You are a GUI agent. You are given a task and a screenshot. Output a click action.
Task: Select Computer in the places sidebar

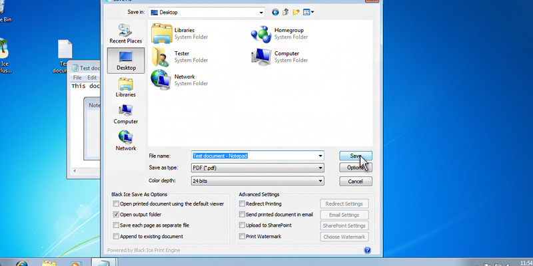(125, 114)
